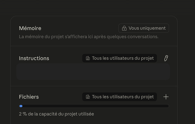Click the pencil edit icon beside Instructions
The image size is (195, 124).
click(x=166, y=58)
